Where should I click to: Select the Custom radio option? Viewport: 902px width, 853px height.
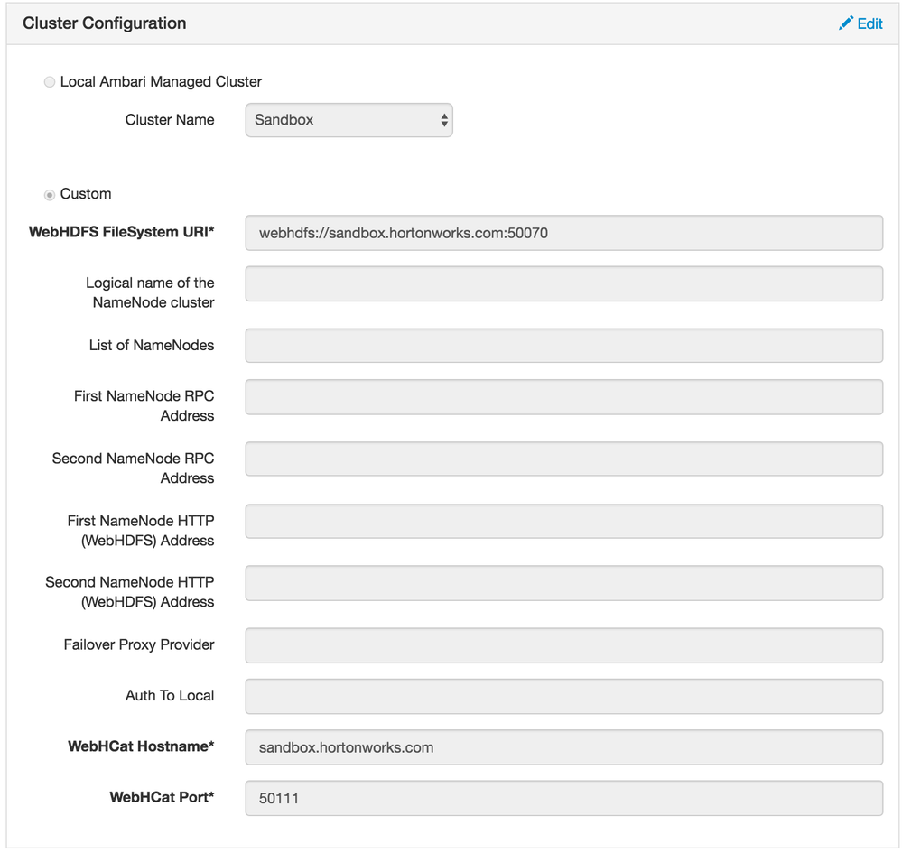point(50,195)
